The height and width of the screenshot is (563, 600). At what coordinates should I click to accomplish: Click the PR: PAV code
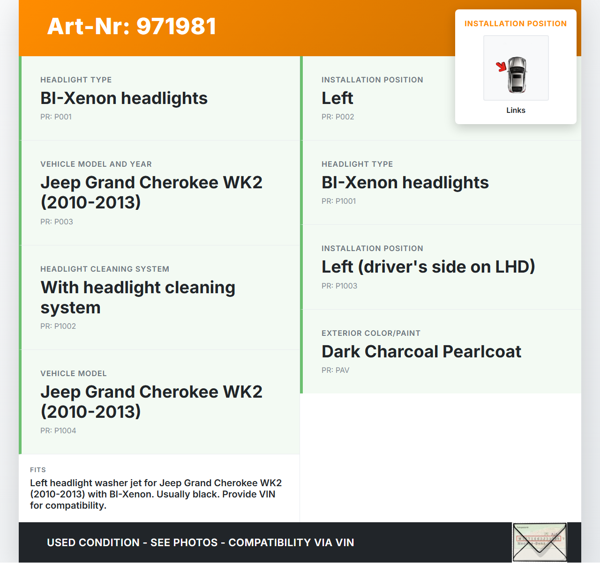click(335, 370)
